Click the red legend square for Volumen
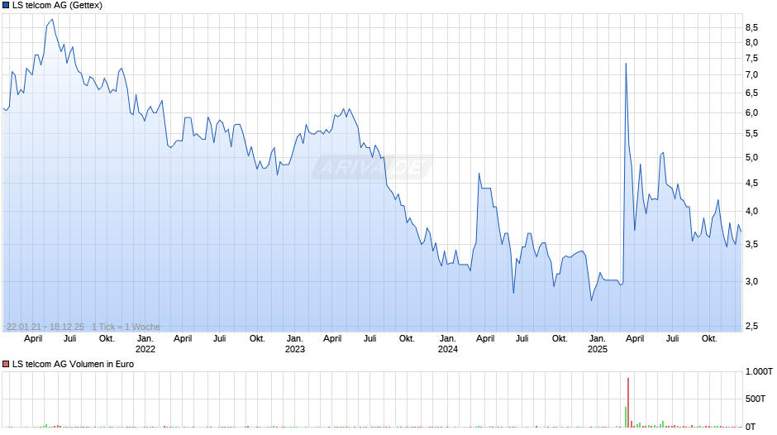Image resolution: width=777 pixels, height=435 pixels. 6,364
